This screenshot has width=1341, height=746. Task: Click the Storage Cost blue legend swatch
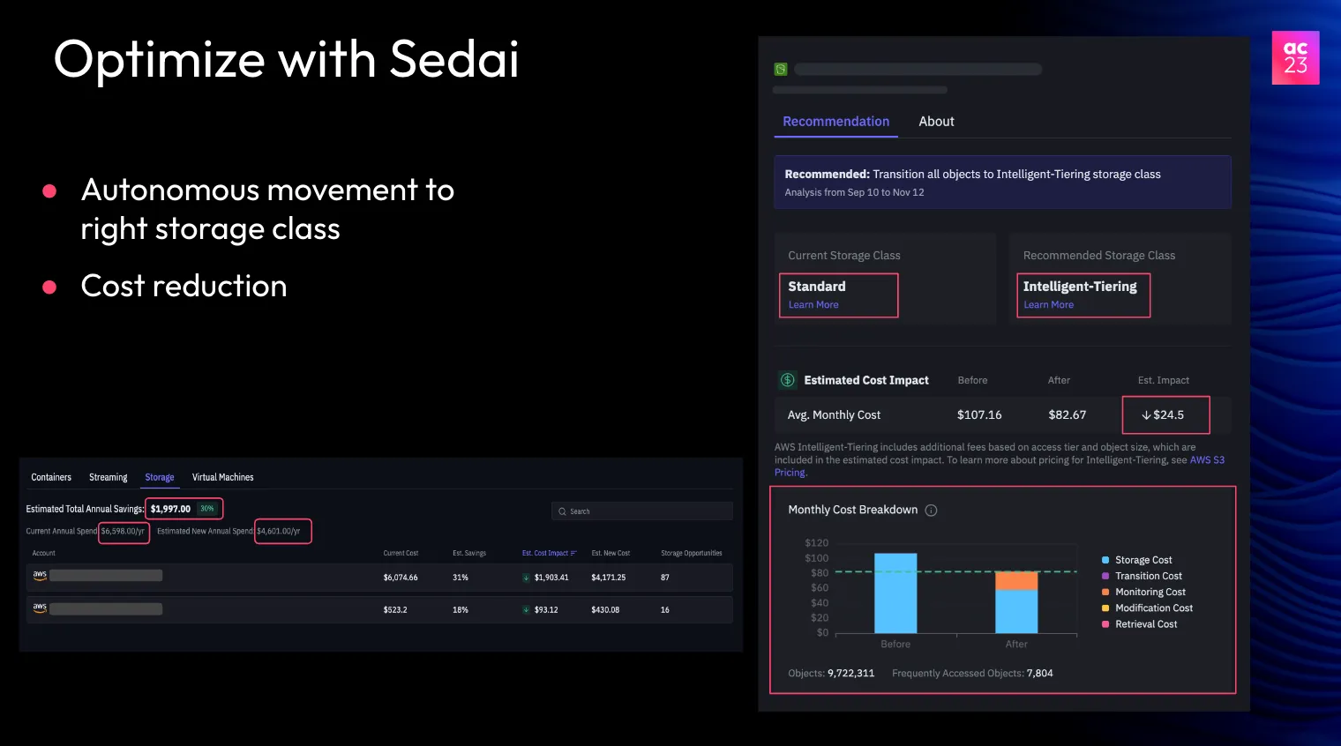coord(1105,560)
